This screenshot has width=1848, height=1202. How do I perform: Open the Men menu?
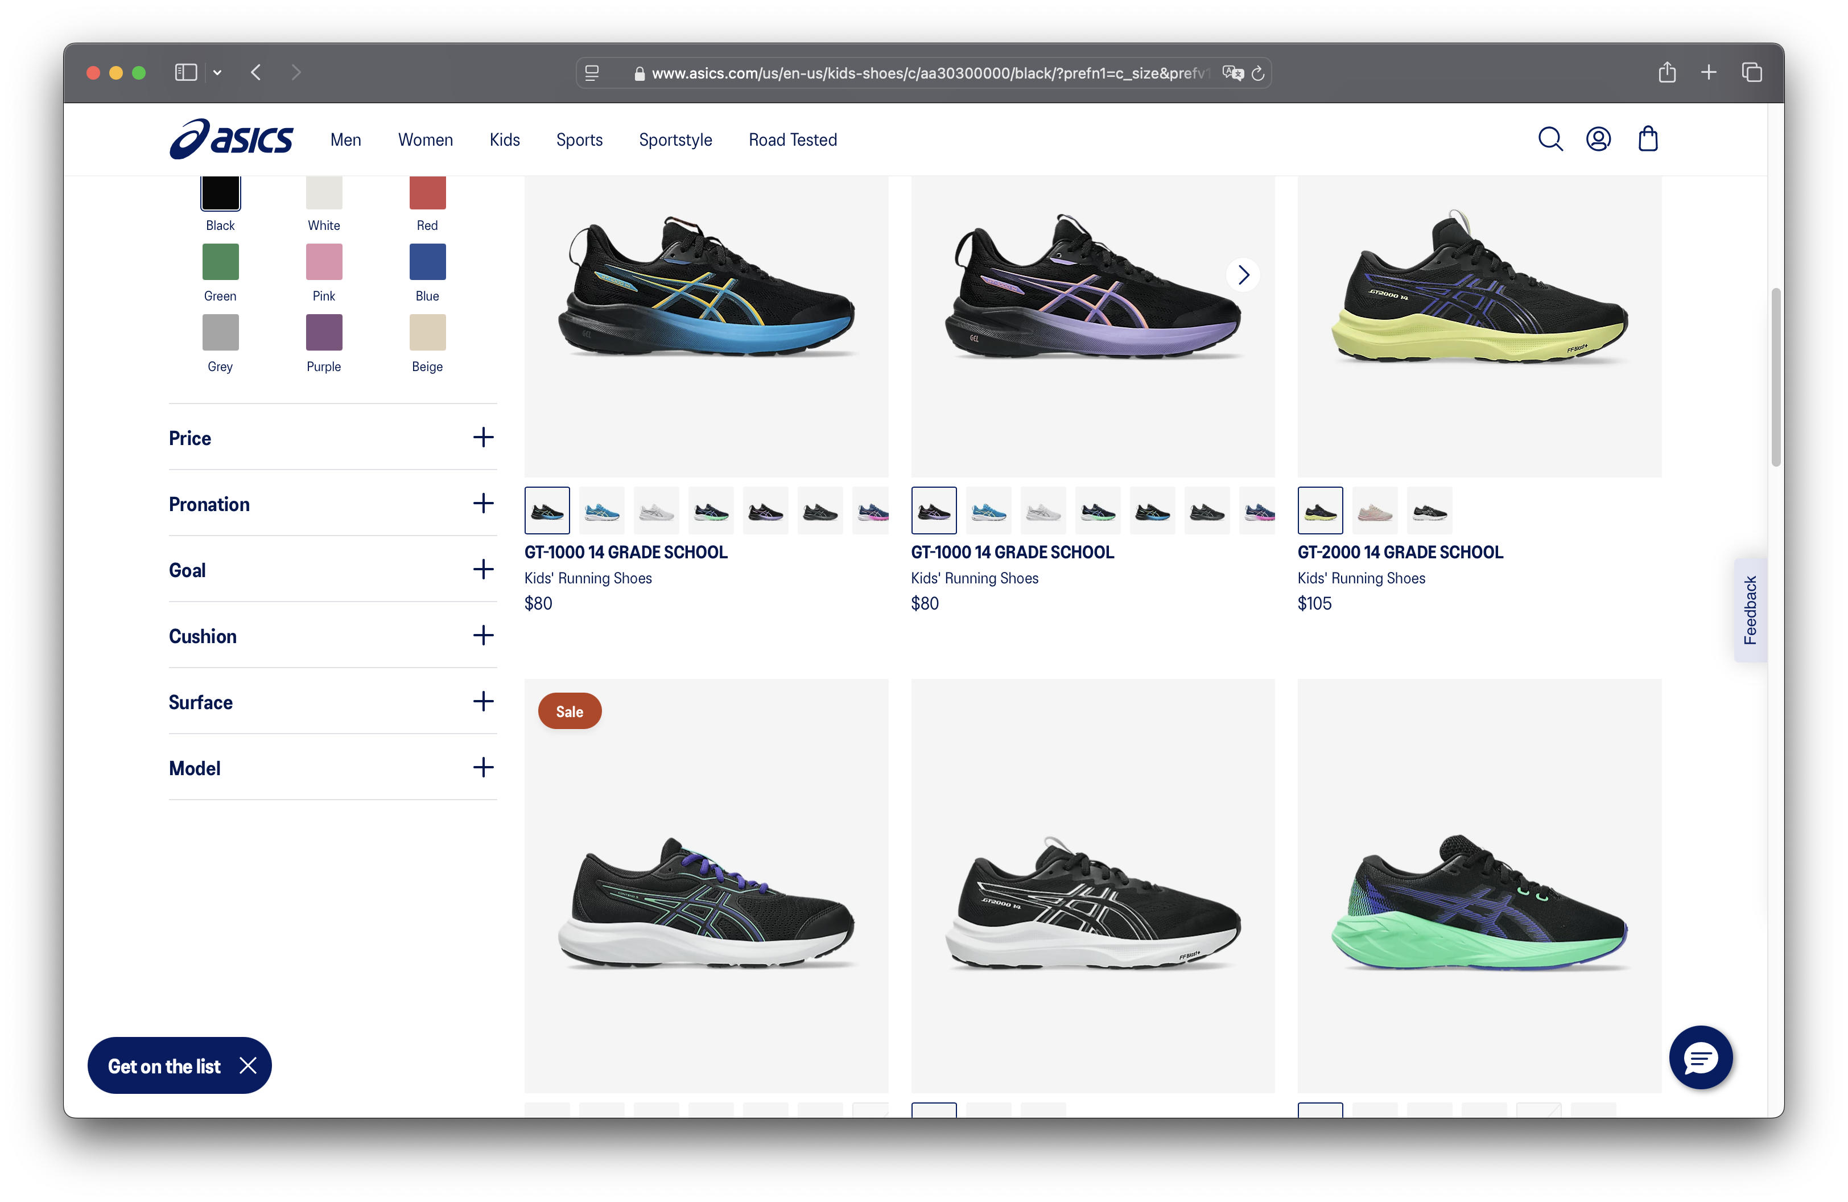345,140
